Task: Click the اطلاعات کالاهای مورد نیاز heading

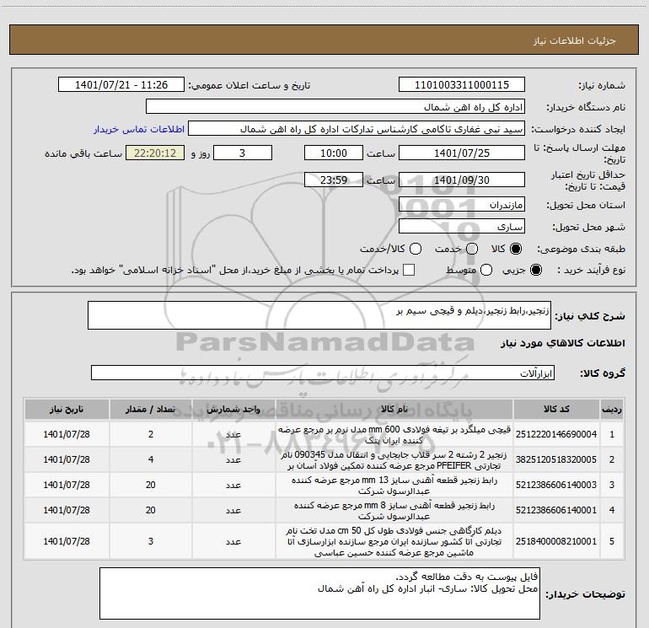Action: [562, 343]
